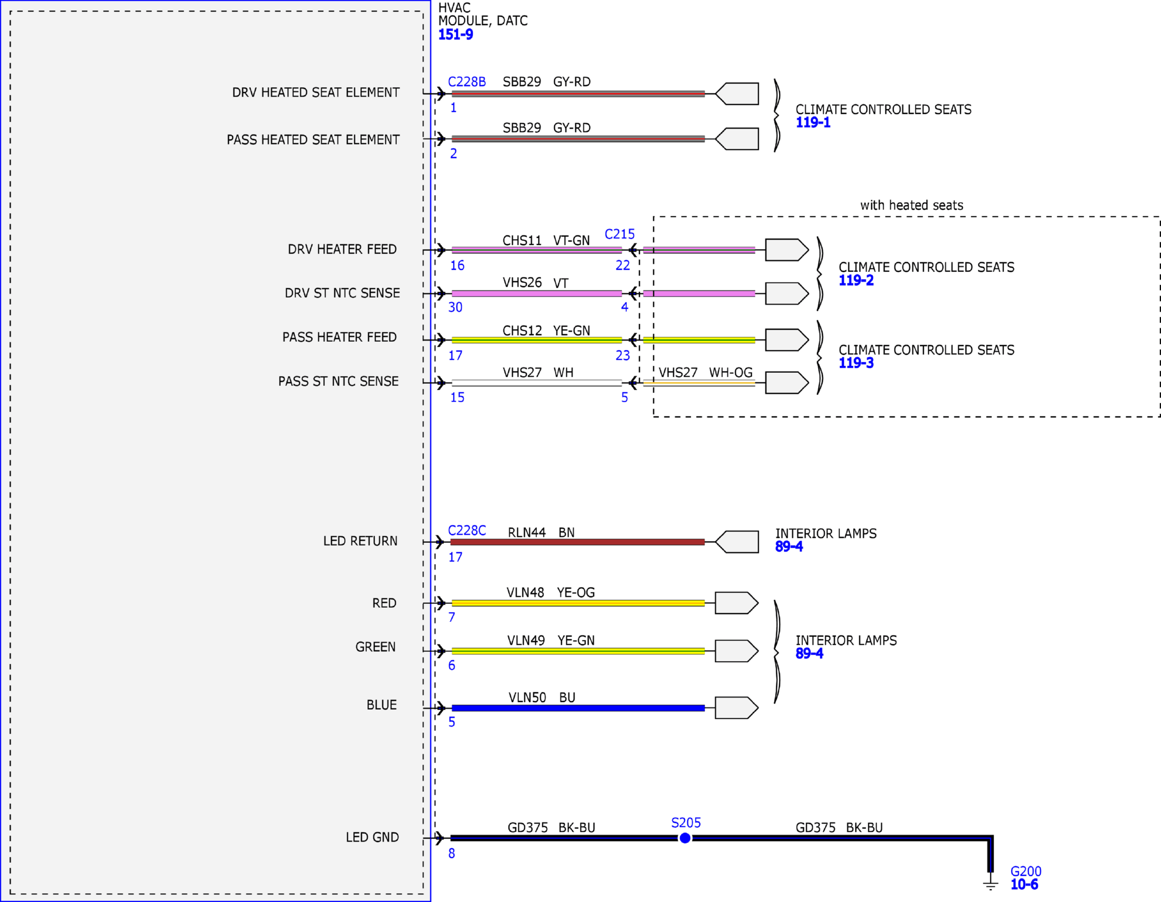Image resolution: width=1161 pixels, height=902 pixels.
Task: Select the blue VLN50 BU wire
Action: click(578, 708)
